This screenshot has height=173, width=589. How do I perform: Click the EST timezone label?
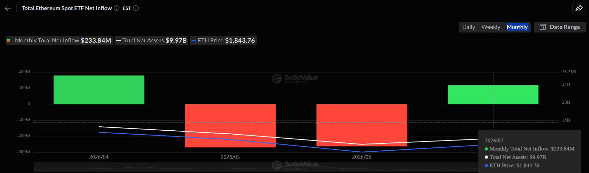point(127,8)
